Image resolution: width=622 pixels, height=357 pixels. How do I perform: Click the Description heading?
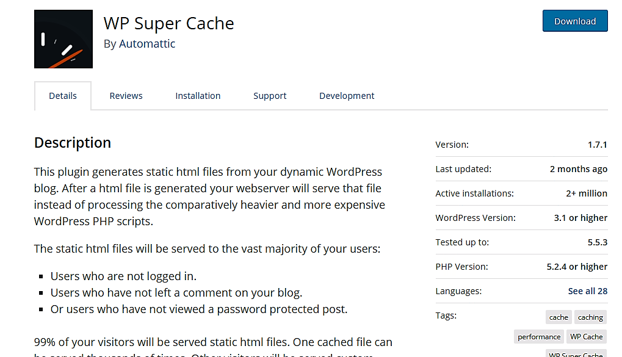point(73,143)
